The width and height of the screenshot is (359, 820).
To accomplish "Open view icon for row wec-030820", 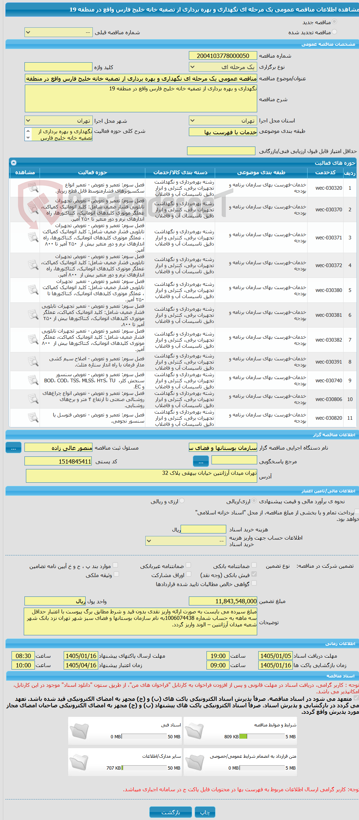I will point(33,418).
